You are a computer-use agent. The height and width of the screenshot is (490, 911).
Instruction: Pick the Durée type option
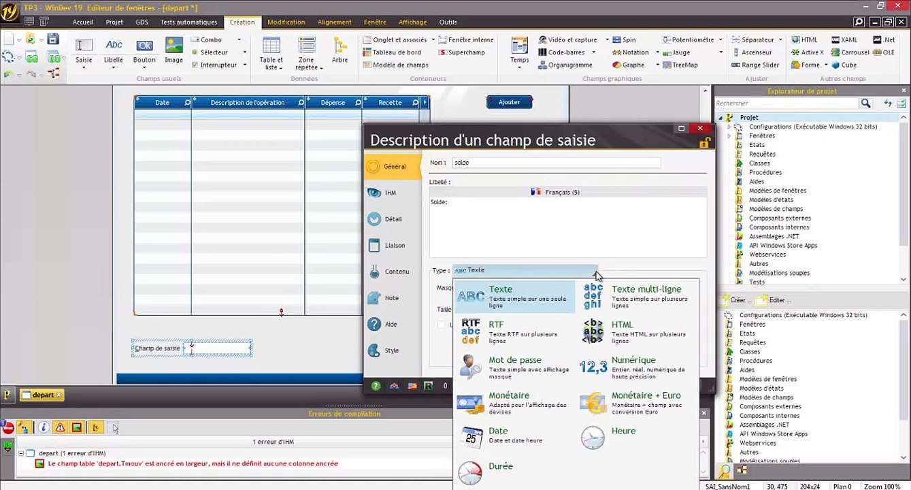pos(514,472)
